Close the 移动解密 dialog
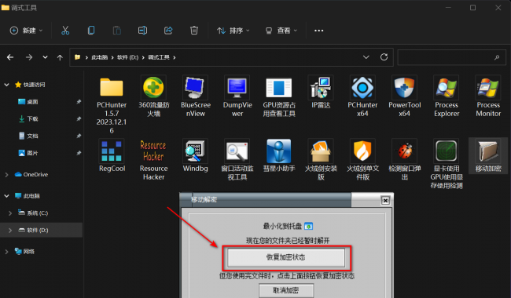511x298 pixels. [x=385, y=201]
